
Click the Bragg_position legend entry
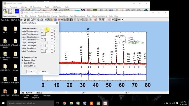pyautogui.click(x=136, y=43)
